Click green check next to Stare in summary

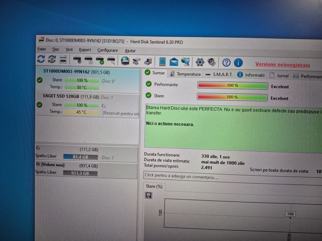(148, 95)
